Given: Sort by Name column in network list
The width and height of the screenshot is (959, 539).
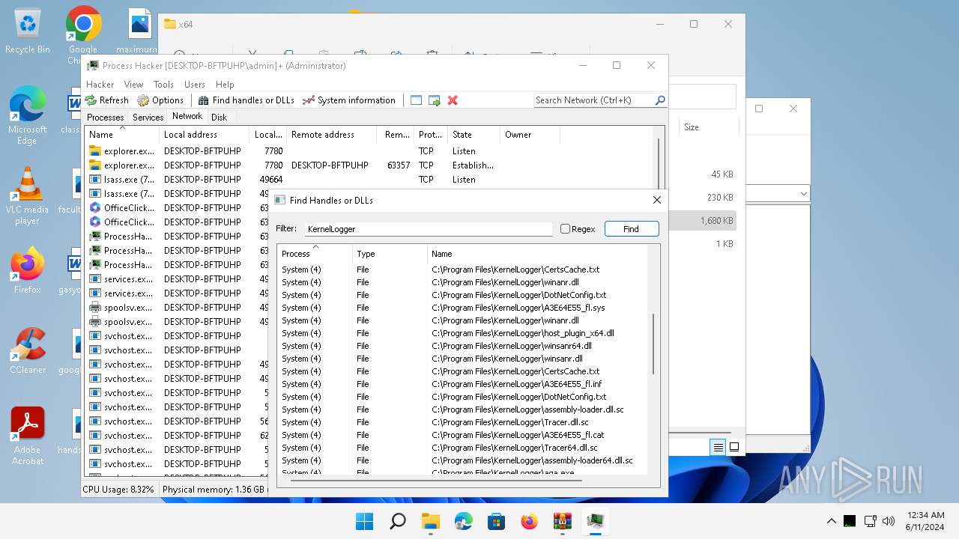Looking at the screenshot, I should 123,134.
